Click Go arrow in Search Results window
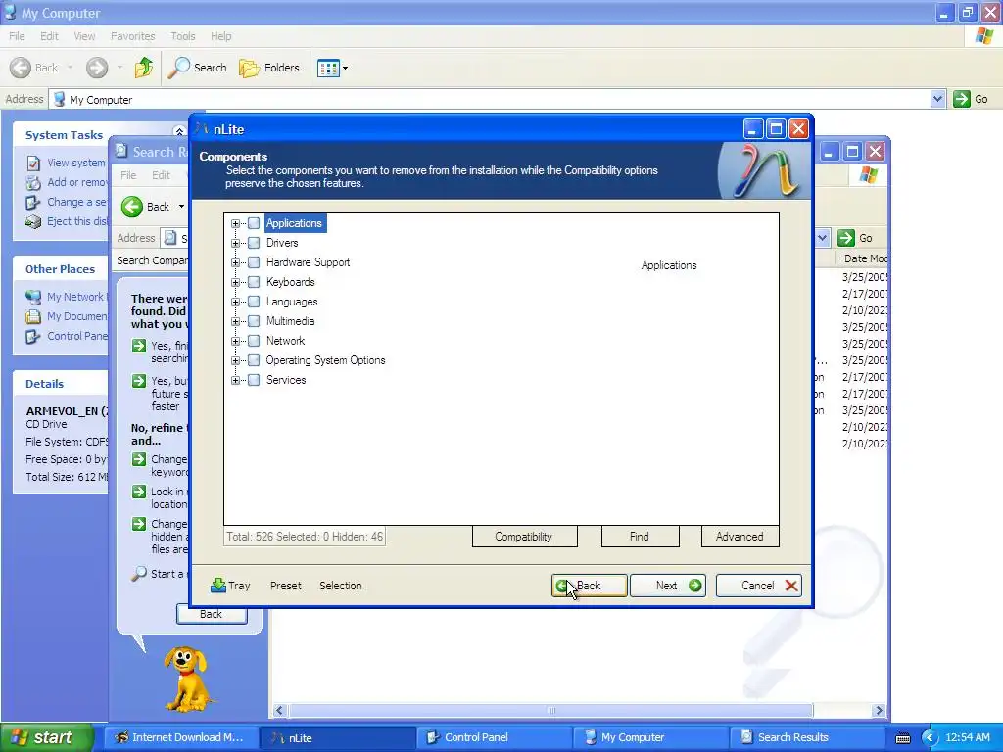 click(845, 238)
